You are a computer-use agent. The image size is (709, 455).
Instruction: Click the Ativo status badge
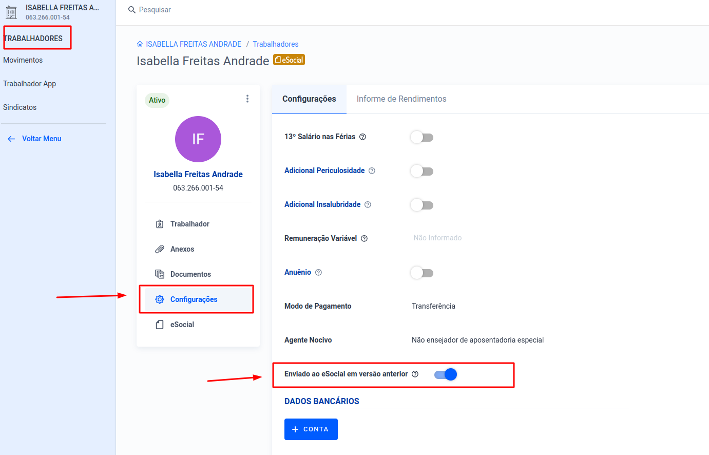157,100
